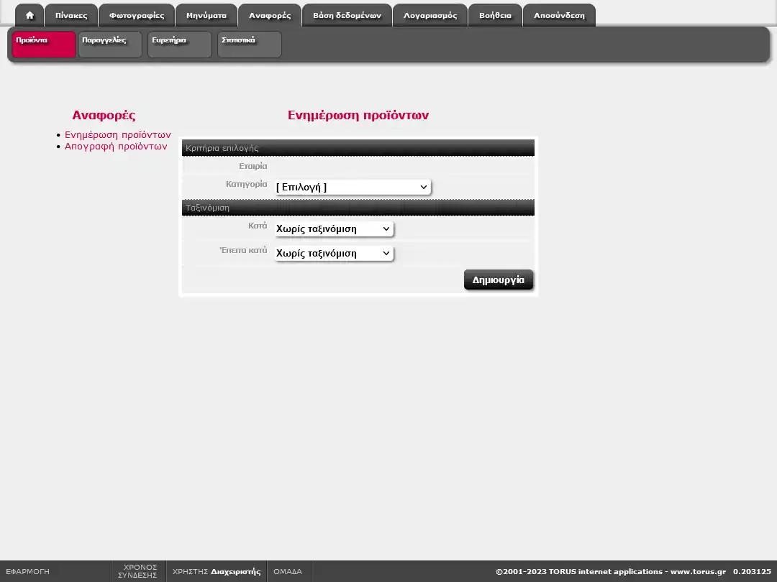Screen dimensions: 777x582
Task: Click the Ενημέρωση προϊόντων sidebar link
Action: click(x=118, y=134)
